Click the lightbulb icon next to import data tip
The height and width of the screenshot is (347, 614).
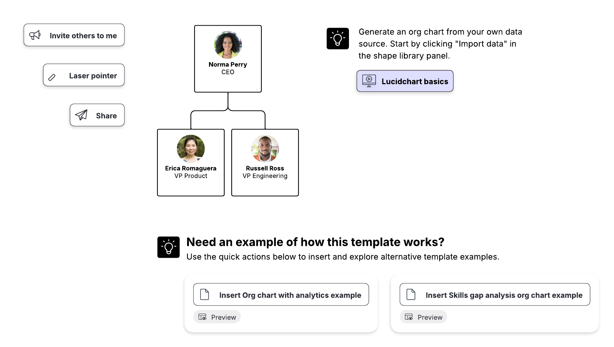click(337, 38)
